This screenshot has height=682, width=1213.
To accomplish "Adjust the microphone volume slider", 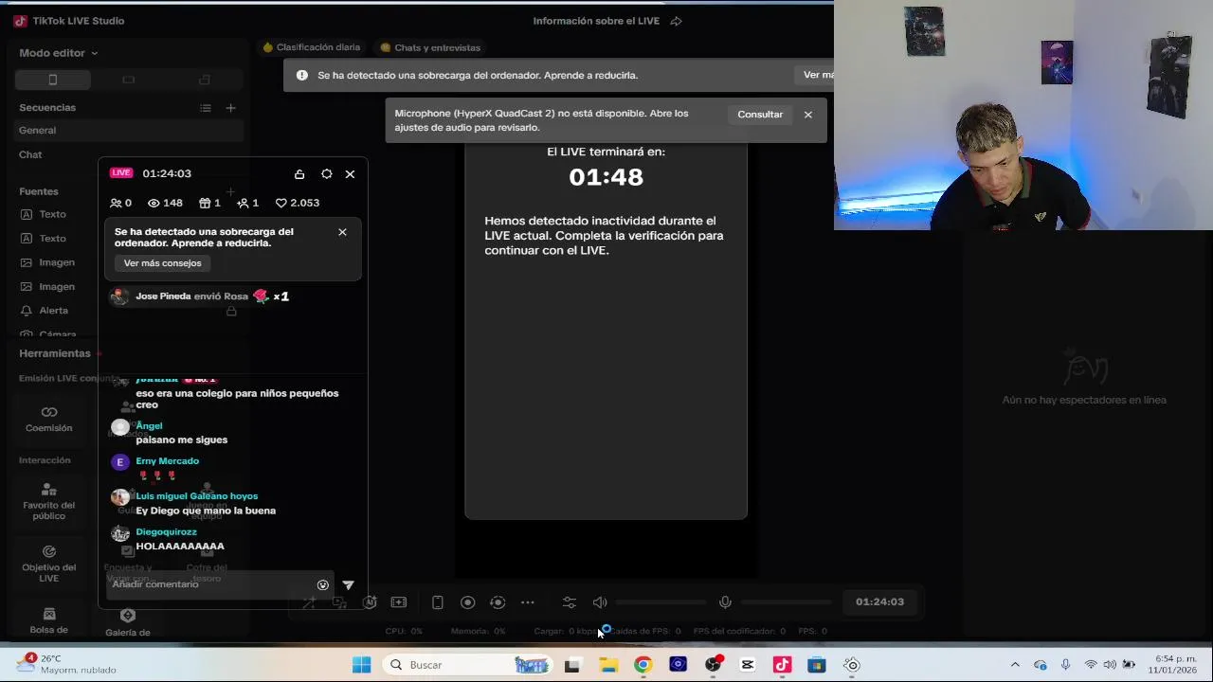I will click(787, 602).
